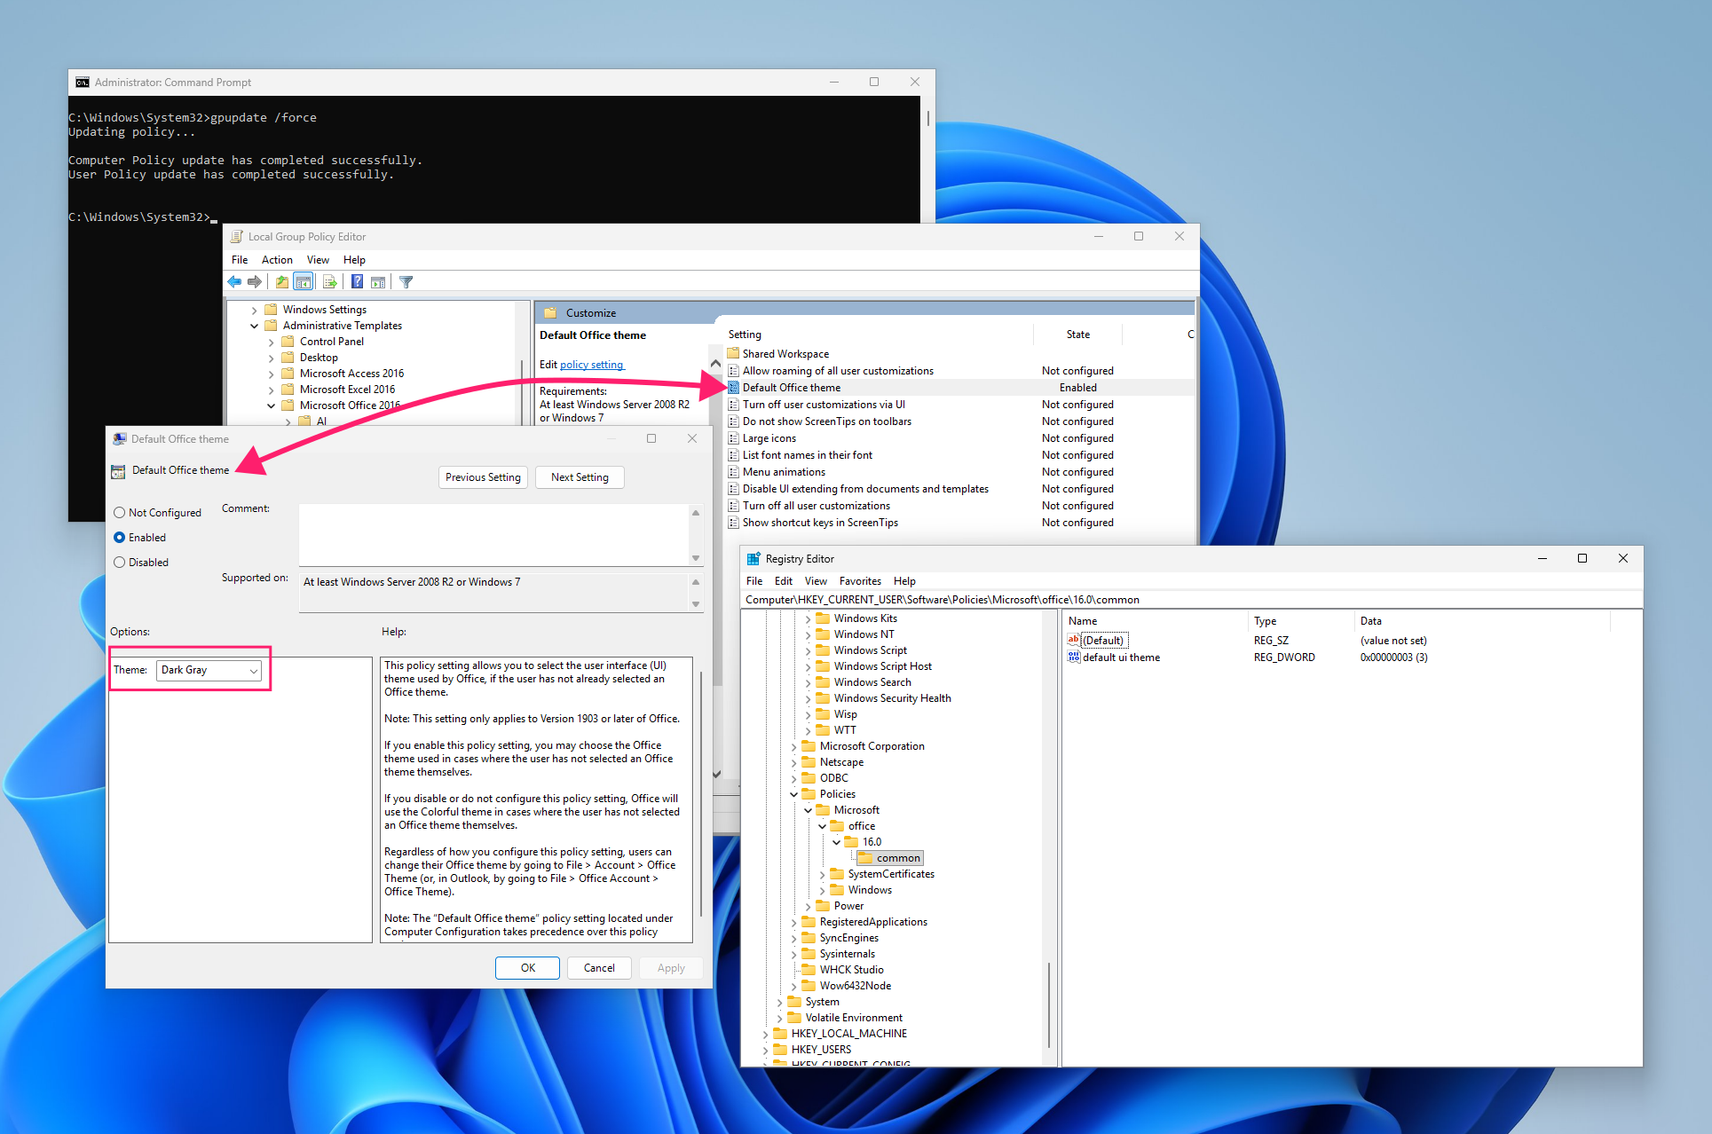Click the Windows Search folder icon in registry tree
The height and width of the screenshot is (1134, 1712).
pos(823,682)
